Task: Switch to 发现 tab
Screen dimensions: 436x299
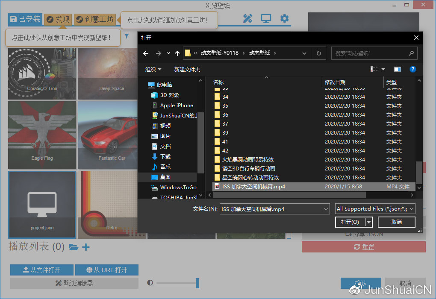Action: pos(58,20)
